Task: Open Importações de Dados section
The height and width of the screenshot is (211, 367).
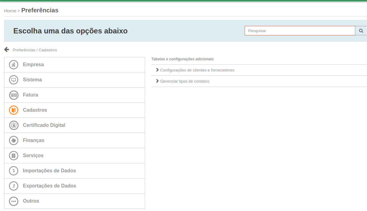Action: click(x=75, y=170)
